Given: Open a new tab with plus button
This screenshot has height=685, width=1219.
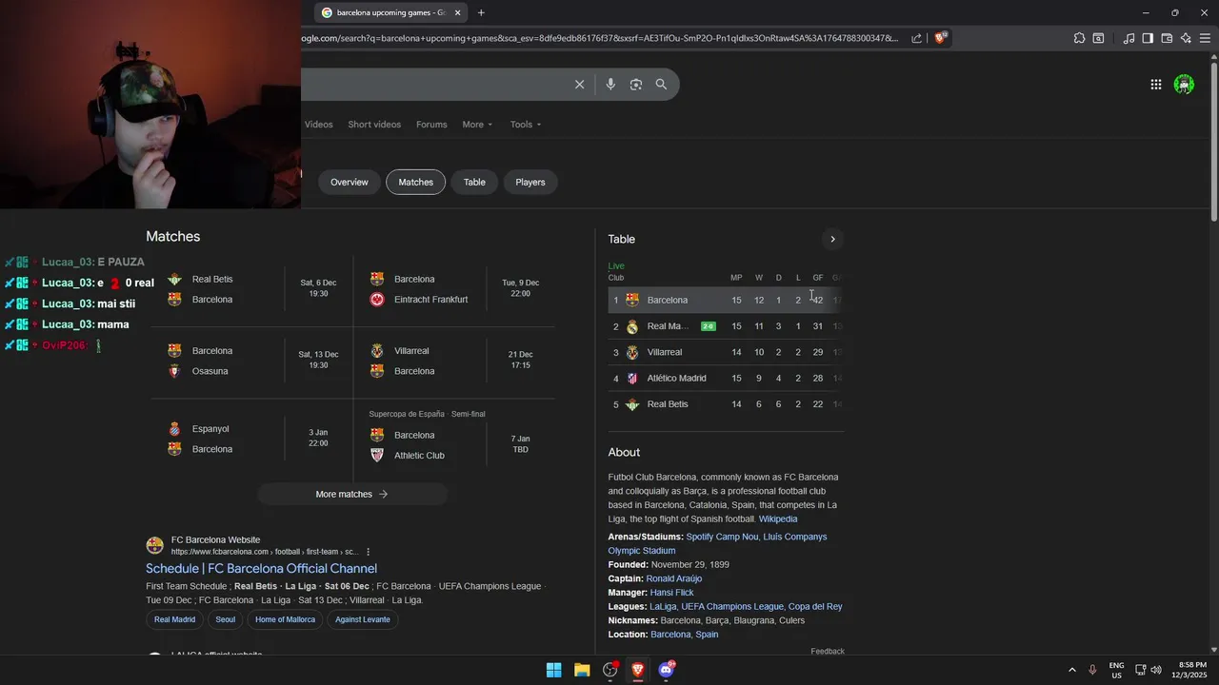Looking at the screenshot, I should (481, 12).
